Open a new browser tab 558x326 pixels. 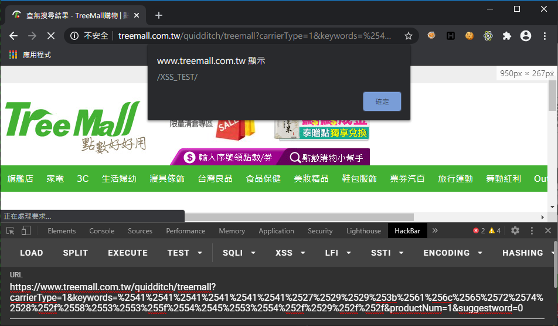(159, 15)
